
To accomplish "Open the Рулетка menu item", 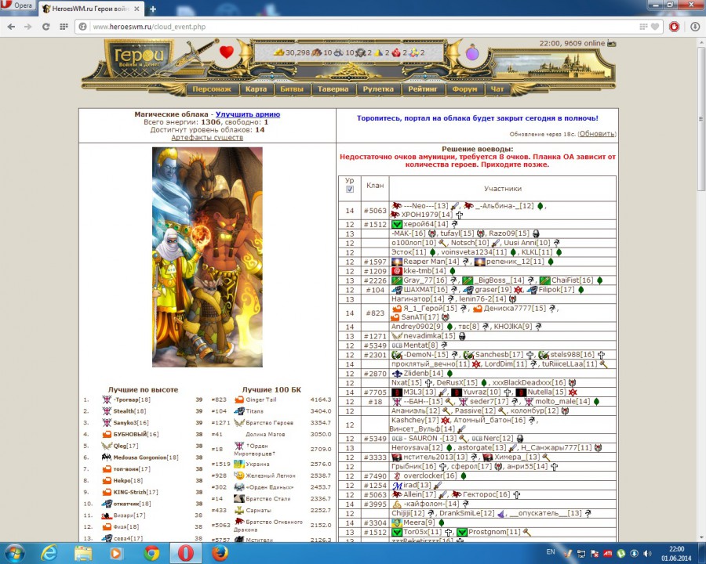I will pyautogui.click(x=378, y=89).
